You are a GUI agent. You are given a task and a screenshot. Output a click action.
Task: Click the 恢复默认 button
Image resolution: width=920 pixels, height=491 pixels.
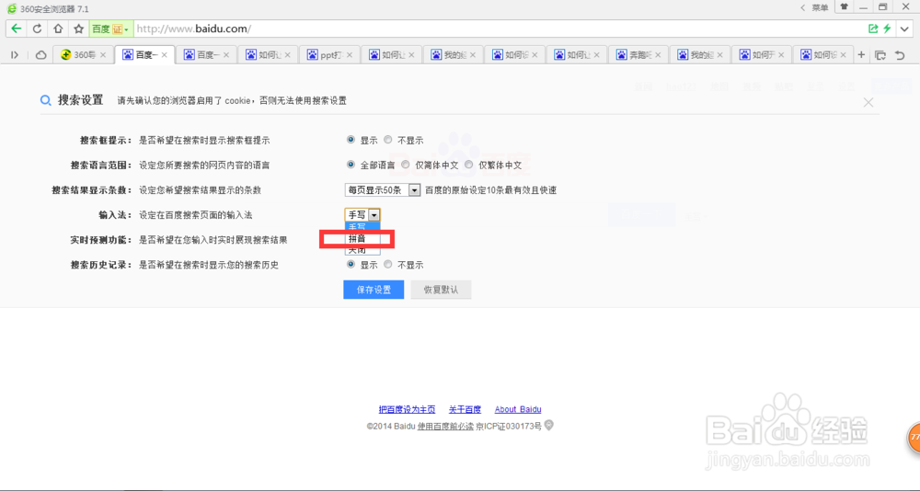click(441, 290)
